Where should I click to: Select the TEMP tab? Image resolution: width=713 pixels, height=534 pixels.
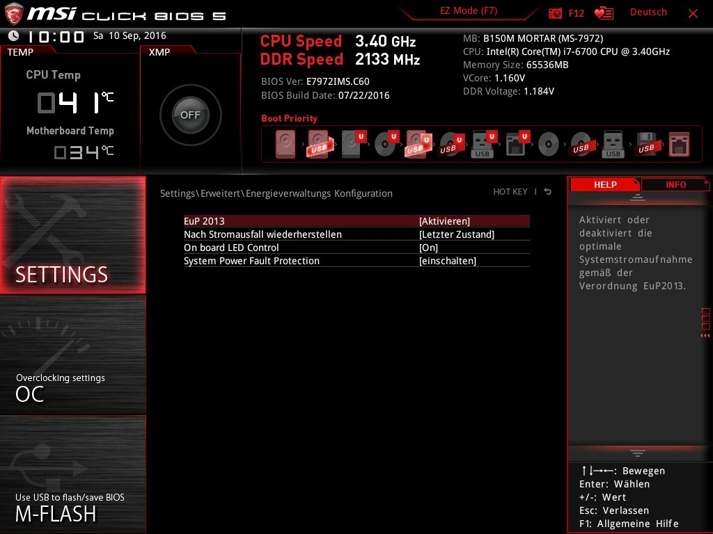point(20,51)
